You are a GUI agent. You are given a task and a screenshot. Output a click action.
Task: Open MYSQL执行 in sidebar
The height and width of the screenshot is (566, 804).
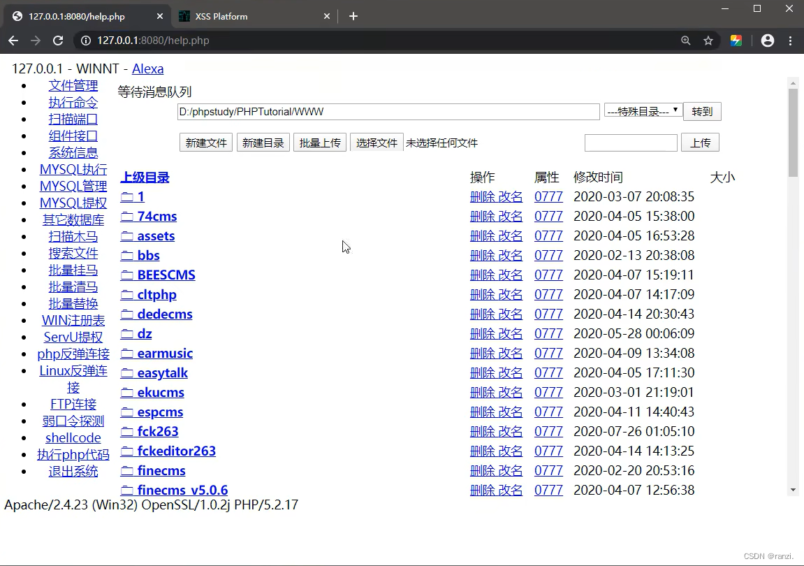[x=73, y=169]
